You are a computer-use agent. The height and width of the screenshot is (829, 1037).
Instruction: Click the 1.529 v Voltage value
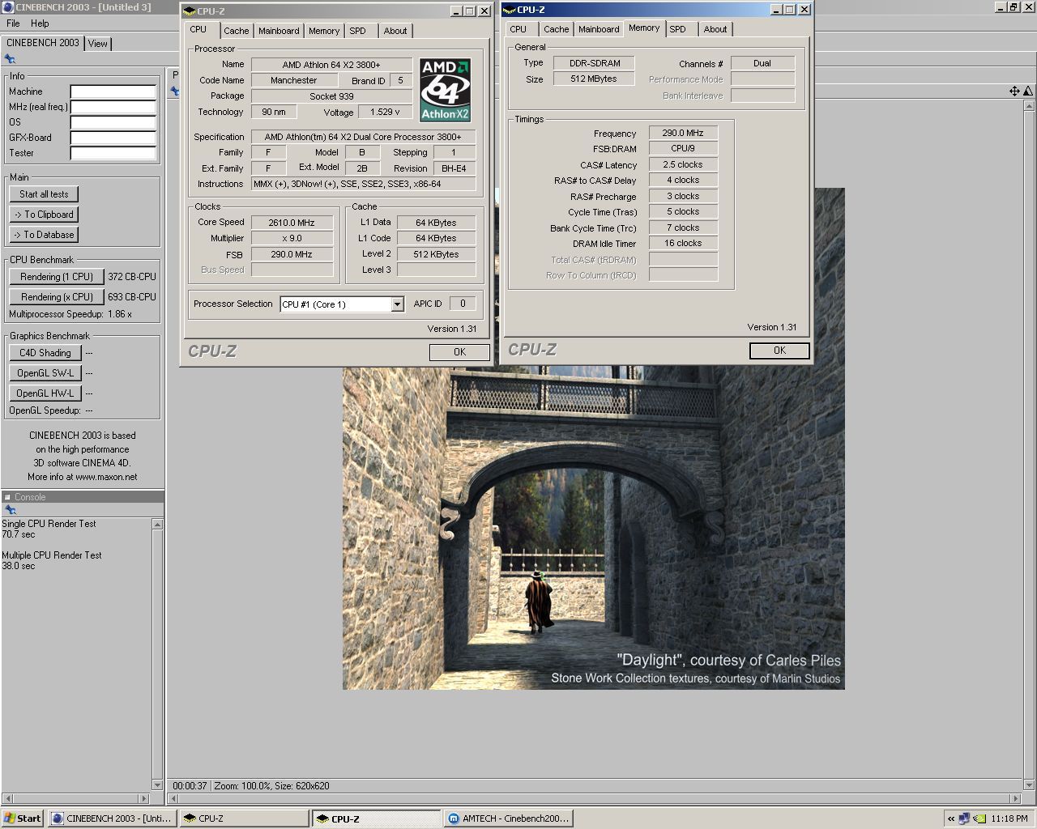click(x=385, y=113)
